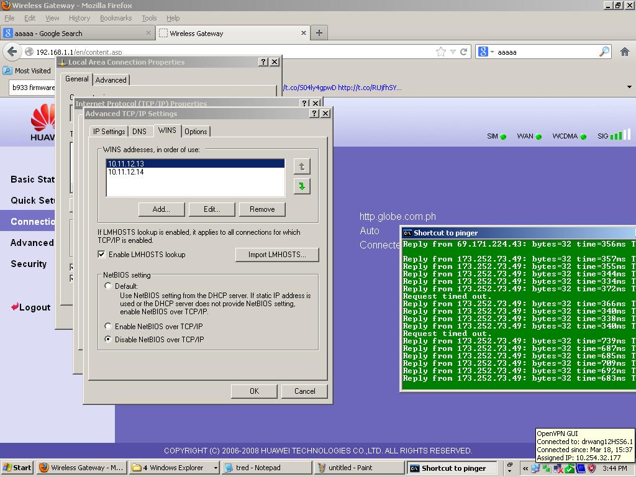
Task: Open untitled - Paint from taskbar
Action: pos(359,468)
